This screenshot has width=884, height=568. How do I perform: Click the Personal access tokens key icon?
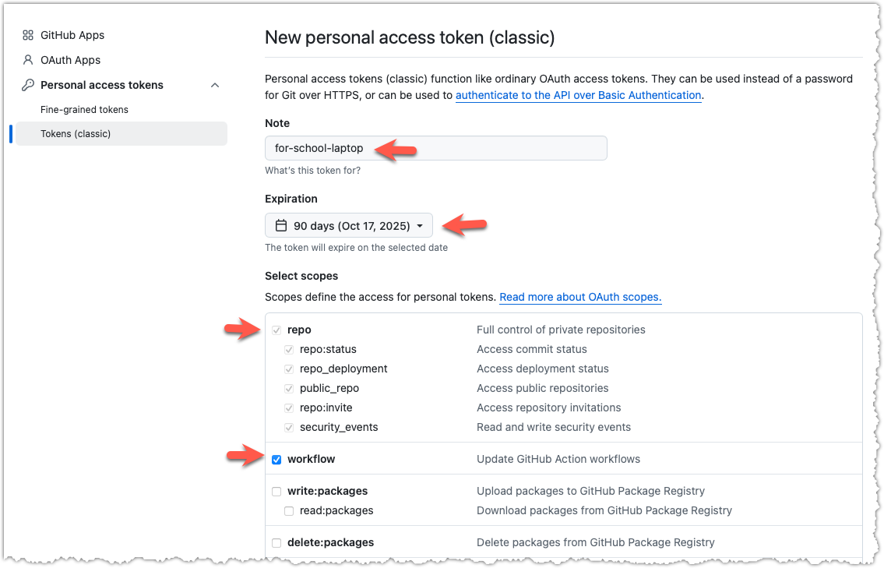pyautogui.click(x=27, y=85)
